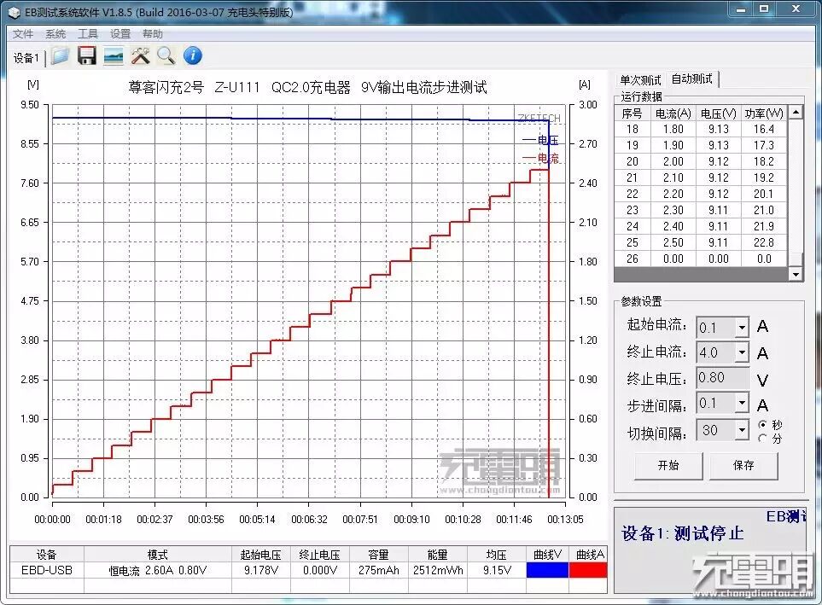
Task: Click the 电流 legend entry on chart
Action: click(540, 158)
